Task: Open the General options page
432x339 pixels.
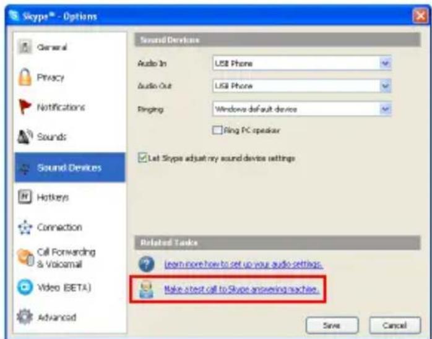Action: point(70,47)
